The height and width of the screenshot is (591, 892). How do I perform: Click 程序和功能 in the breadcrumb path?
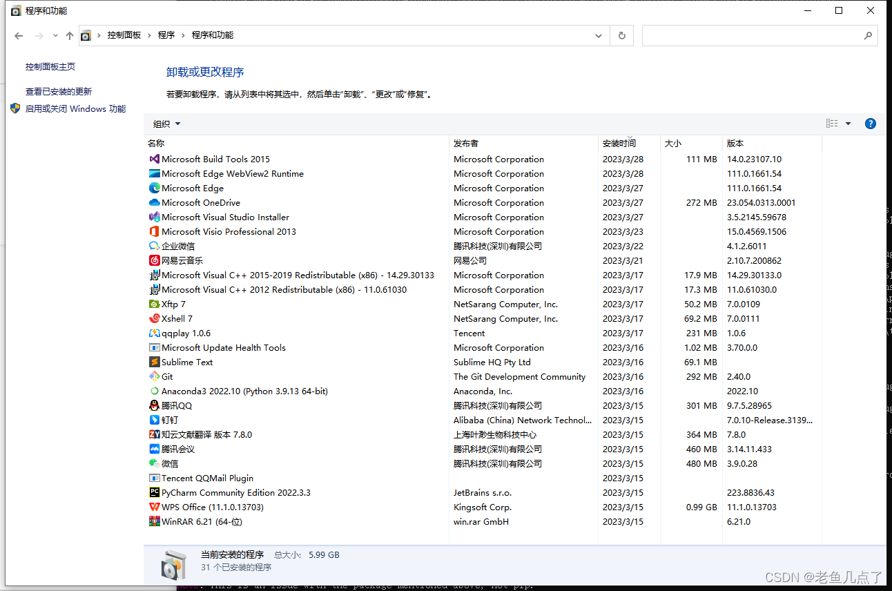click(x=213, y=35)
